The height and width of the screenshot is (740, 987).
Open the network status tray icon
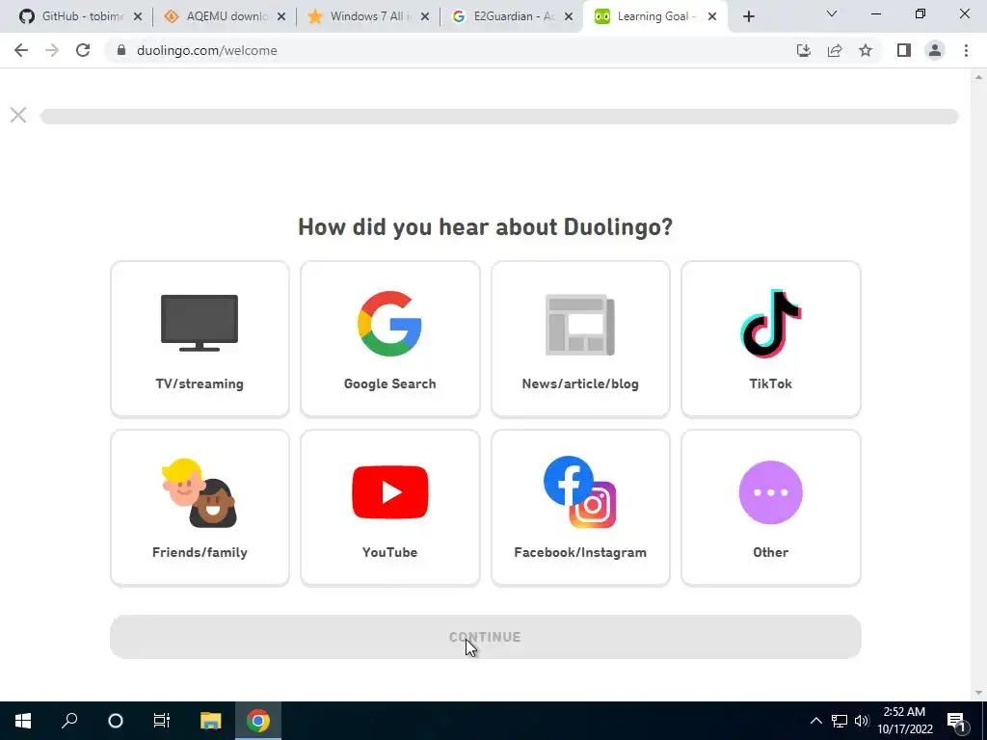tap(840, 721)
